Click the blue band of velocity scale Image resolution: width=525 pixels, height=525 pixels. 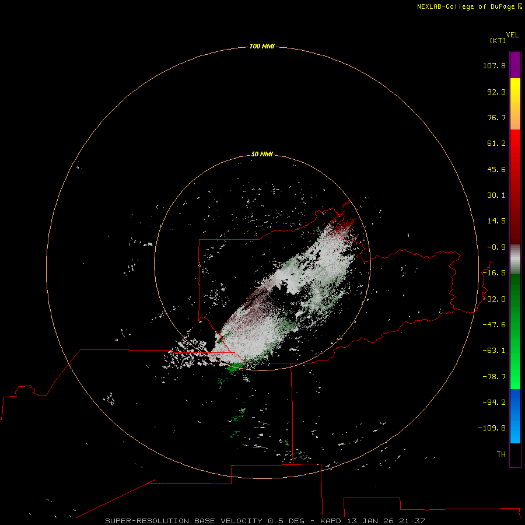(515, 416)
